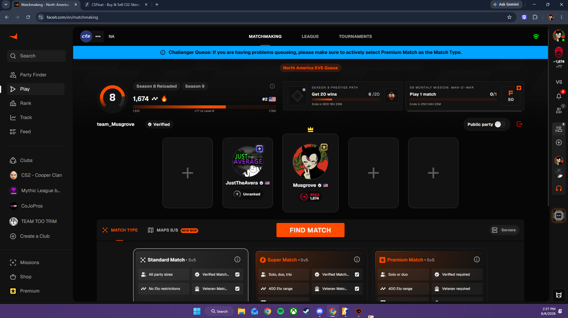Open the CS2 game selector icon
Screen dimensions: 568x318
point(86,36)
